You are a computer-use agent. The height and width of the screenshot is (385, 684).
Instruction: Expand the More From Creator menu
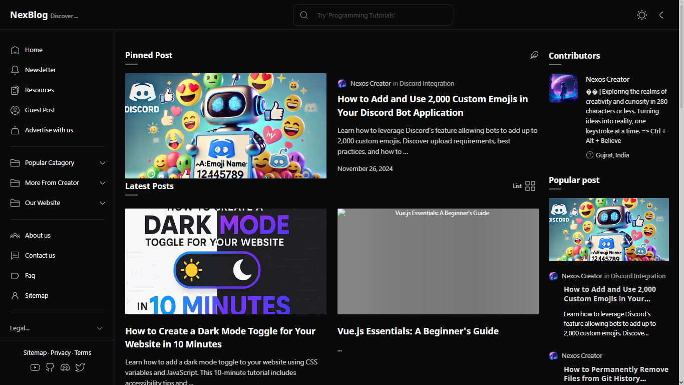[52, 182]
